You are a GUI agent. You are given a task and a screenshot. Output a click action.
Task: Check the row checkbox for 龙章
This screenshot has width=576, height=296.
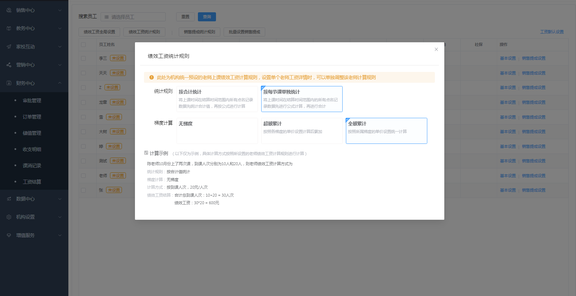point(84,102)
